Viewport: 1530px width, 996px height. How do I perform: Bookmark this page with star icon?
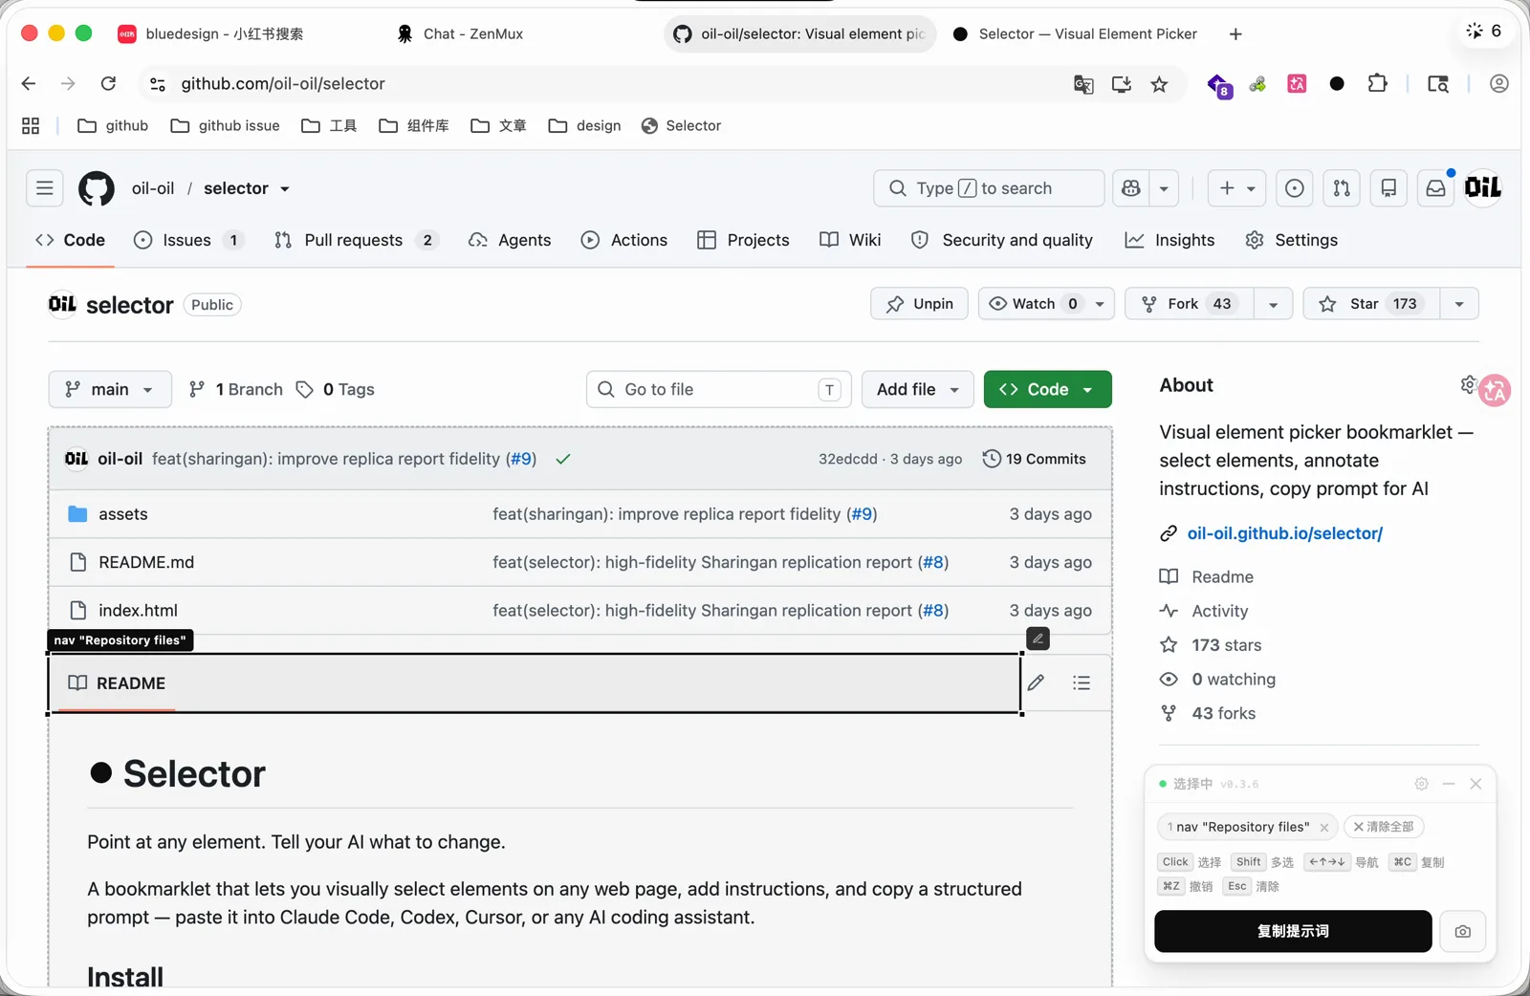(1160, 84)
